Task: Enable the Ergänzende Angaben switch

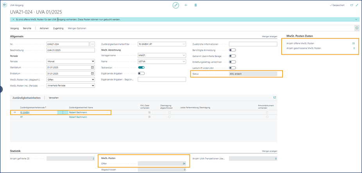Action: [141, 73]
